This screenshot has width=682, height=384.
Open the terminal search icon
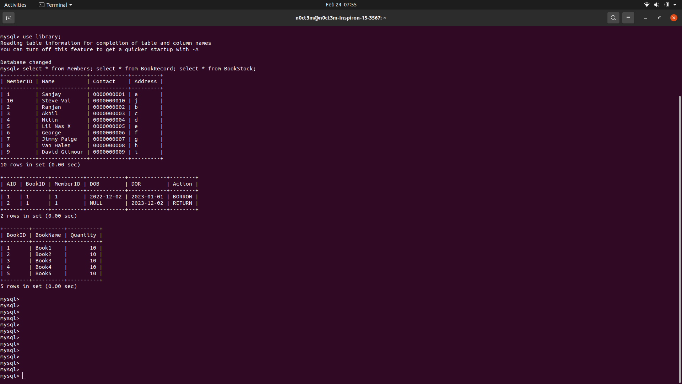click(613, 18)
